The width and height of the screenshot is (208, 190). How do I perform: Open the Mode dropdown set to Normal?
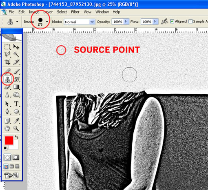point(80,22)
